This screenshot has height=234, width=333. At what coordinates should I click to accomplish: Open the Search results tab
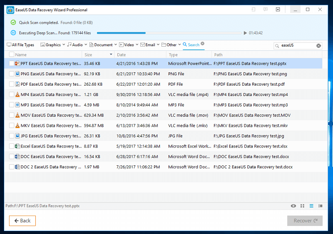191,45
